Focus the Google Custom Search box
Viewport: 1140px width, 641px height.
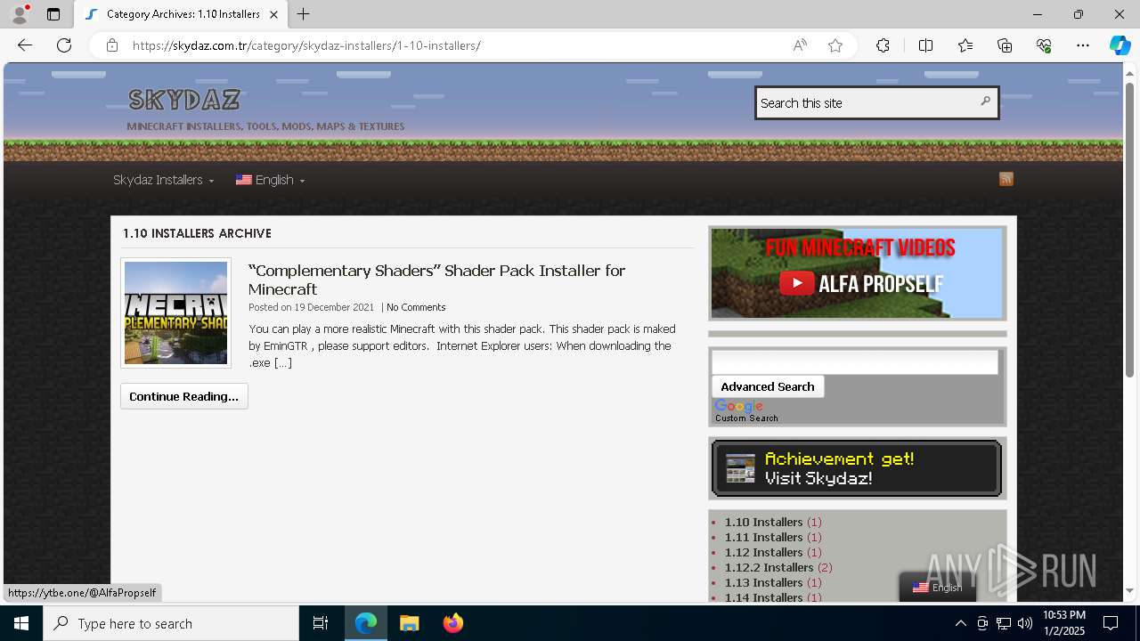[x=855, y=361]
